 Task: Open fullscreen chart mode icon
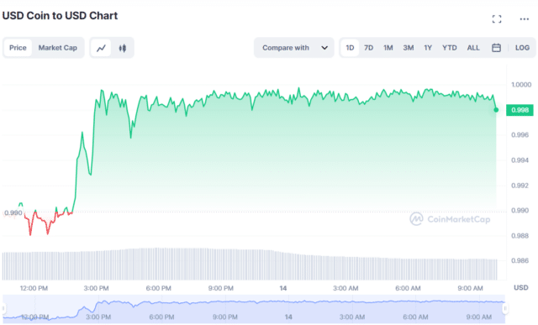pos(497,19)
